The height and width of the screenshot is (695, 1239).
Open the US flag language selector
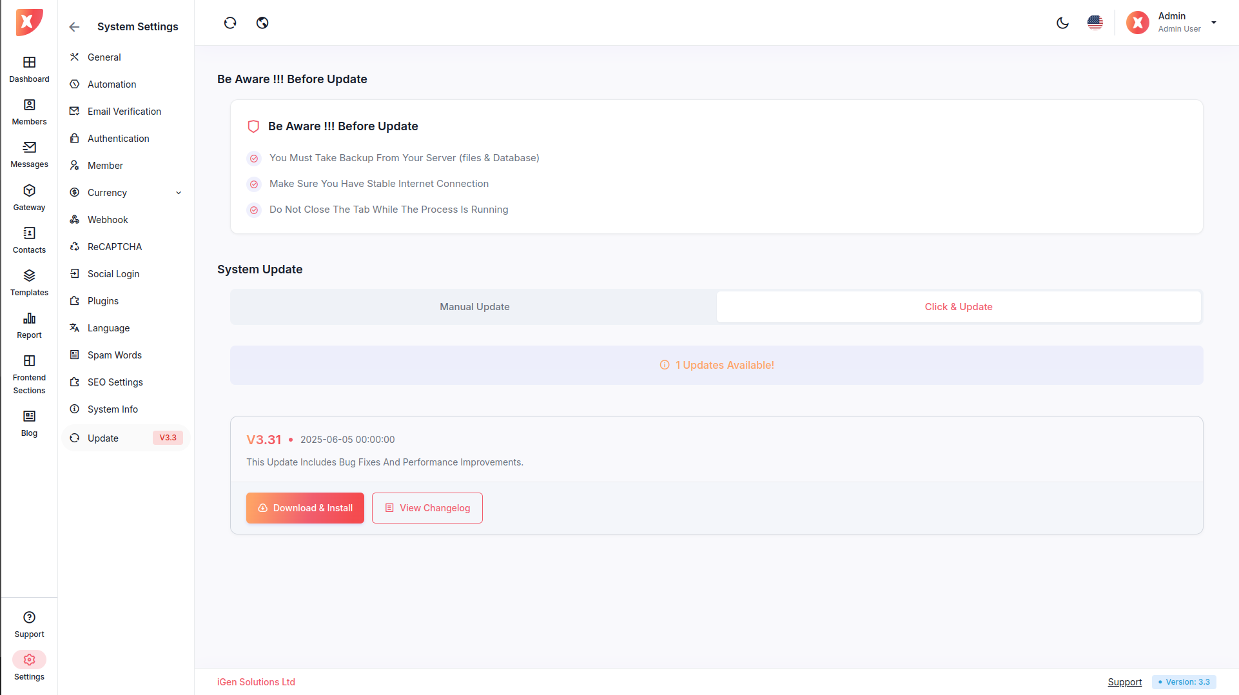pos(1095,23)
